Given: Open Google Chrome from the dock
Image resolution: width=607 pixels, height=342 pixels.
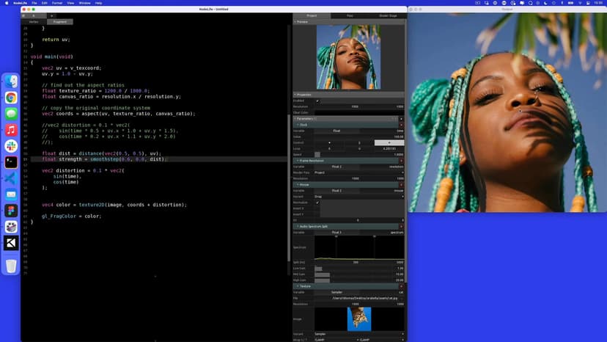Looking at the screenshot, I should coord(11,98).
